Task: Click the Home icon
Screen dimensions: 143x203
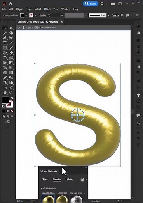Action: (11, 4)
